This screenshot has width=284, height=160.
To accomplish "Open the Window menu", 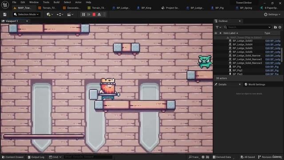I will (34, 2).
